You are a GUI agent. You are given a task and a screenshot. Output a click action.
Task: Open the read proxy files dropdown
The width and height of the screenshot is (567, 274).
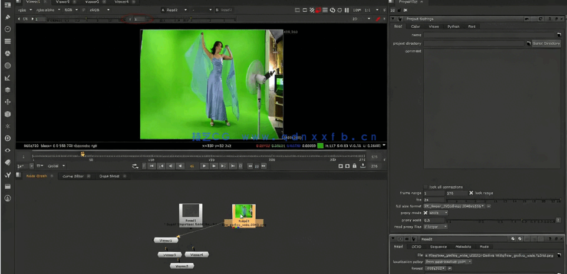436,227
